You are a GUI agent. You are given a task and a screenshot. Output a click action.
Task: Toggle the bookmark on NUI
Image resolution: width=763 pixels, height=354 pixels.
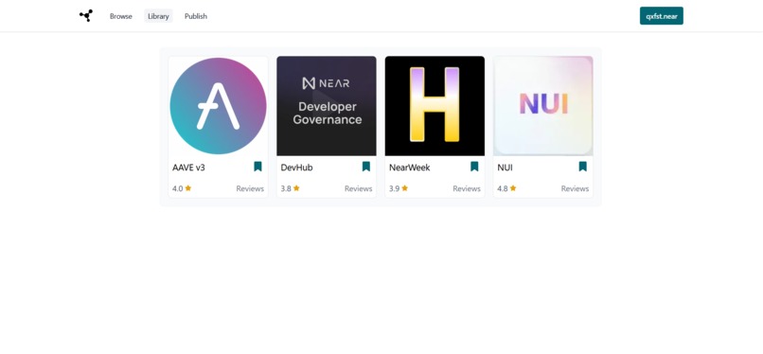583,167
